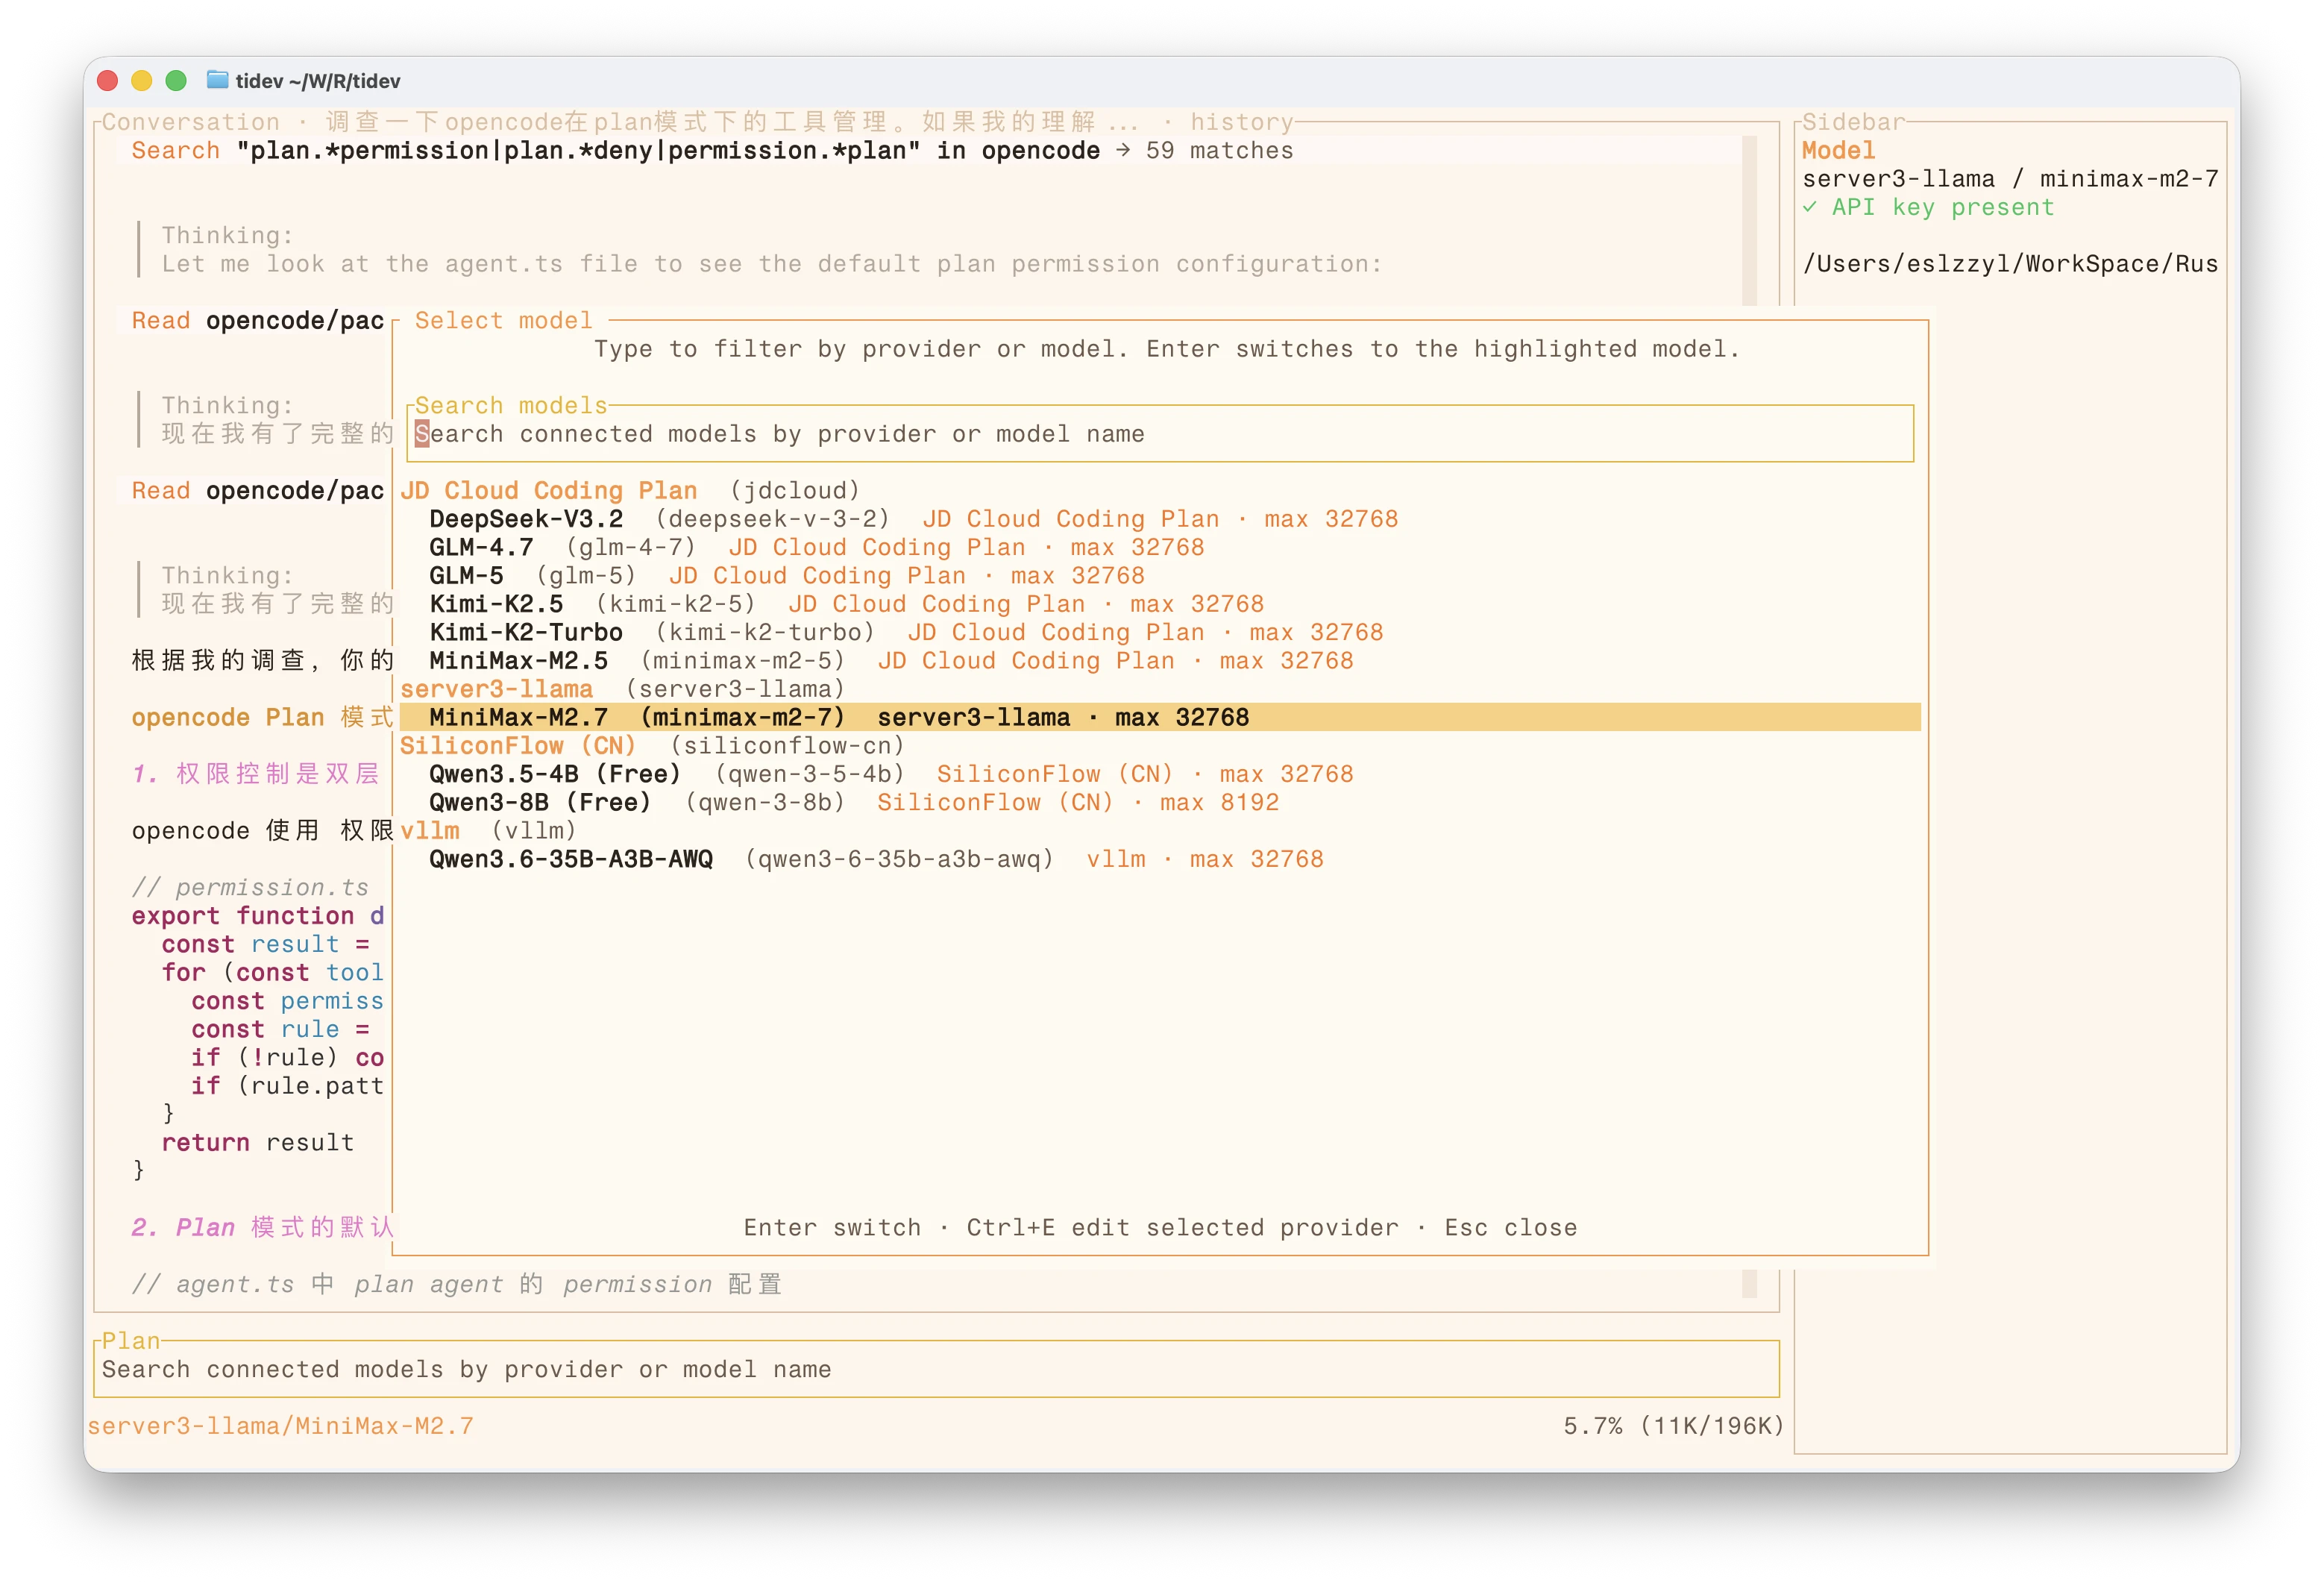The width and height of the screenshot is (2324, 1583).
Task: Pick Qwen3-8B (Free) from SiliconFlow
Action: pyautogui.click(x=540, y=802)
